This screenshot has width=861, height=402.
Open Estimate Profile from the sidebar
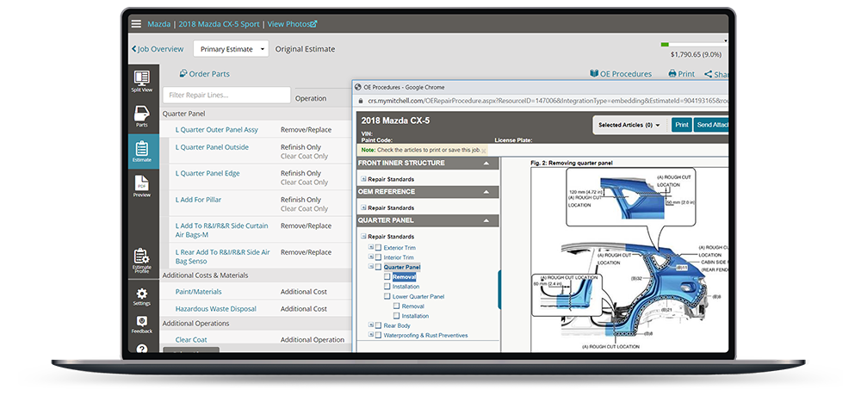pyautogui.click(x=142, y=261)
